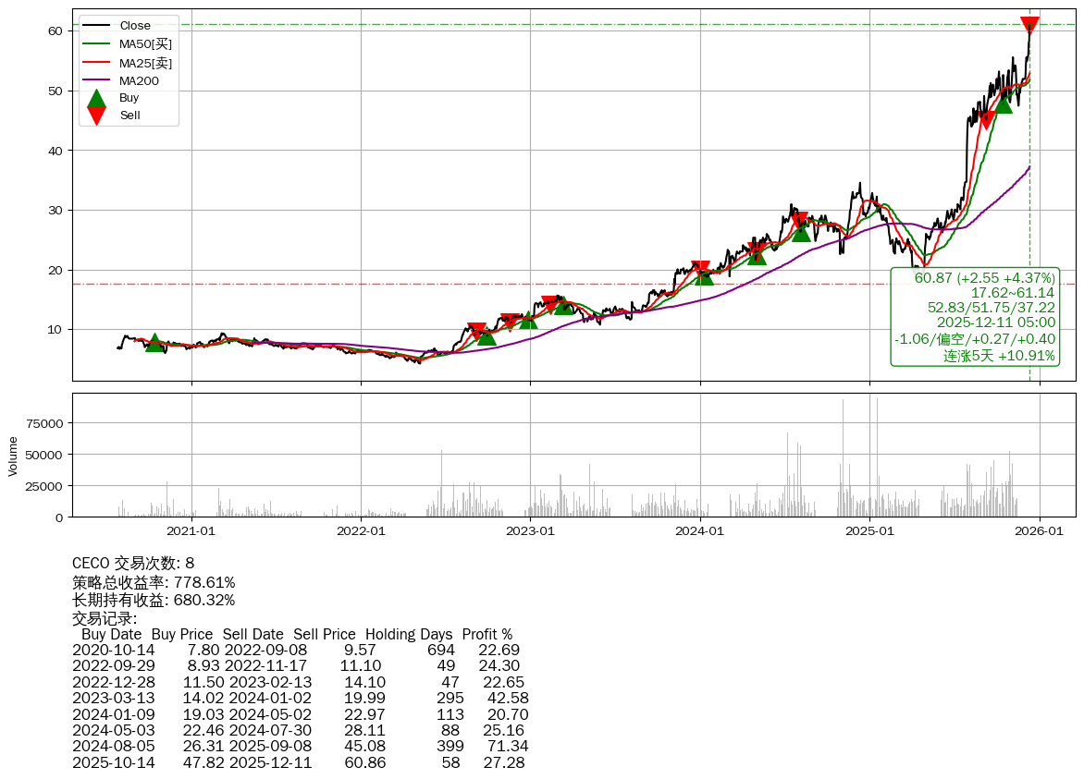The width and height of the screenshot is (1084, 779).
Task: Click the Profit % column header
Action: [487, 635]
